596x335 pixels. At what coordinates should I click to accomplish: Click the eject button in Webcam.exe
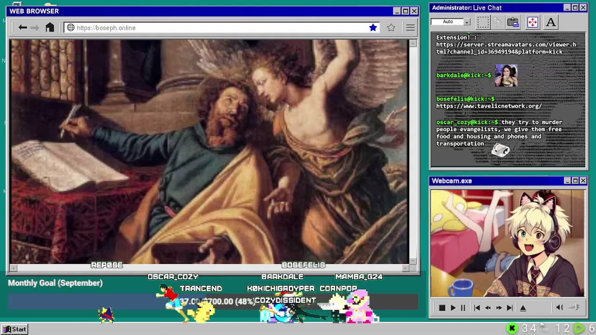point(523,308)
